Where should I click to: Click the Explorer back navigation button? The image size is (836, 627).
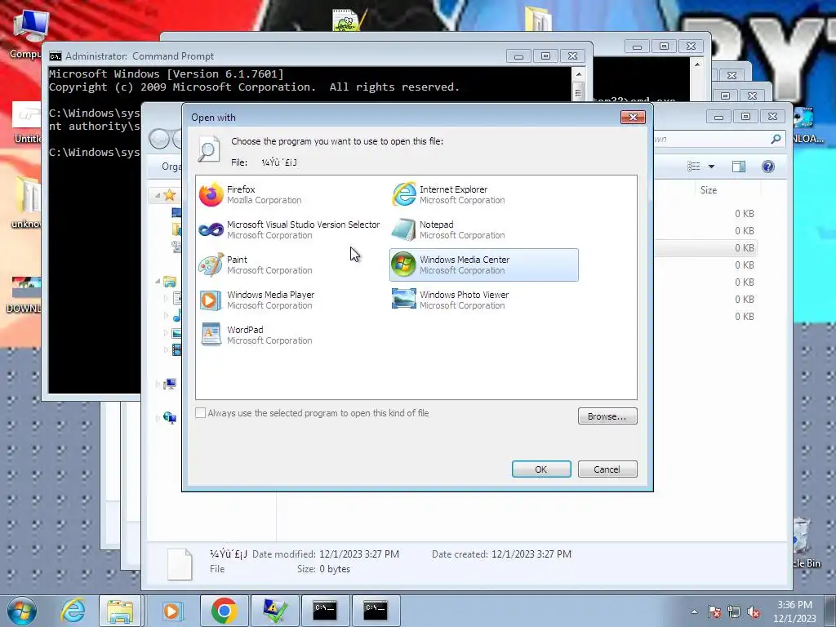(159, 139)
